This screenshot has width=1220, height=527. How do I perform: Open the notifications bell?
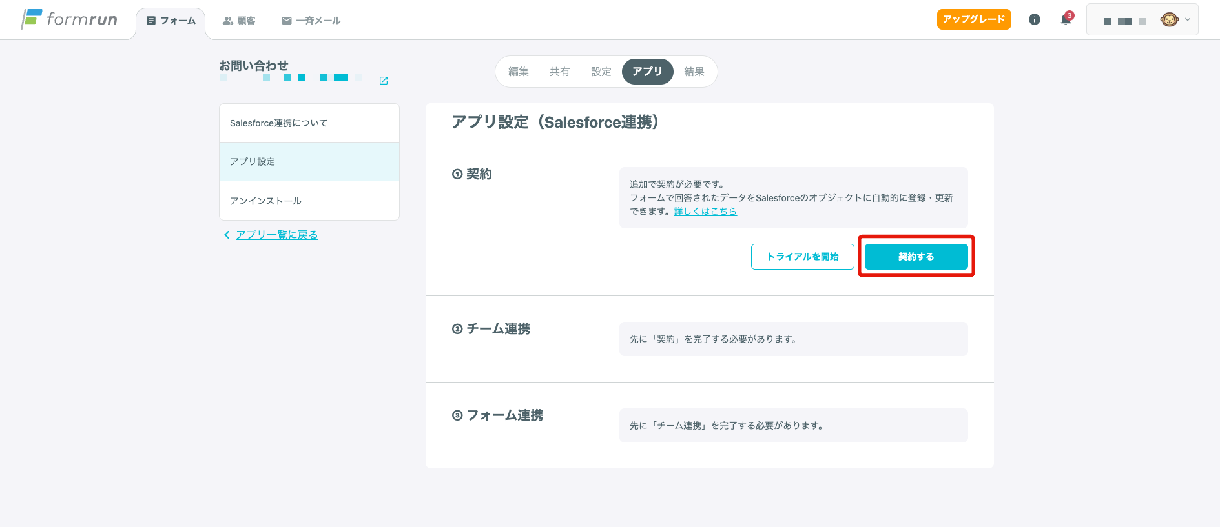tap(1066, 19)
